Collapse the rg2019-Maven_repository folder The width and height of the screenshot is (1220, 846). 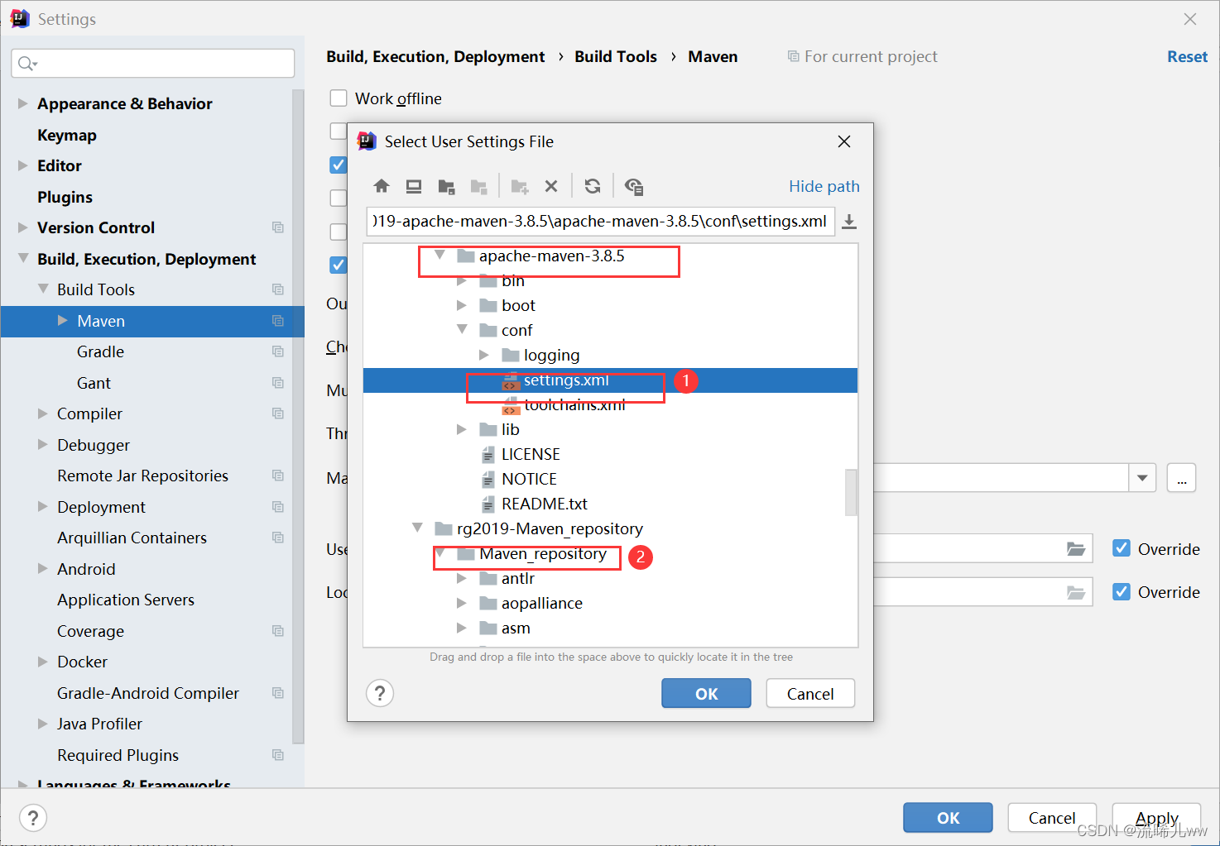[417, 528]
